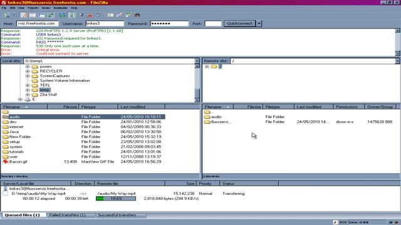This screenshot has height=225, width=401.
Task: Expand the temp folder node
Action: (28, 90)
